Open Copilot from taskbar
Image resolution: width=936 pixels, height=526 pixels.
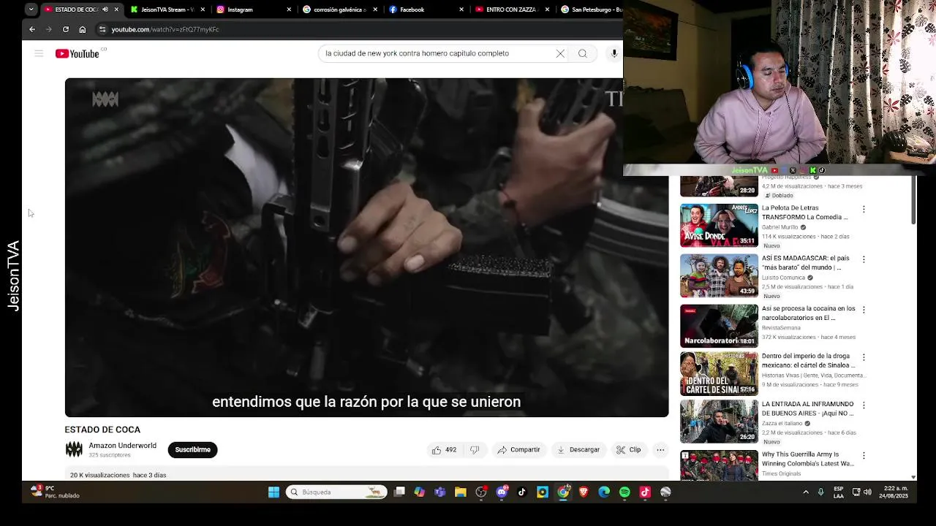click(x=420, y=492)
